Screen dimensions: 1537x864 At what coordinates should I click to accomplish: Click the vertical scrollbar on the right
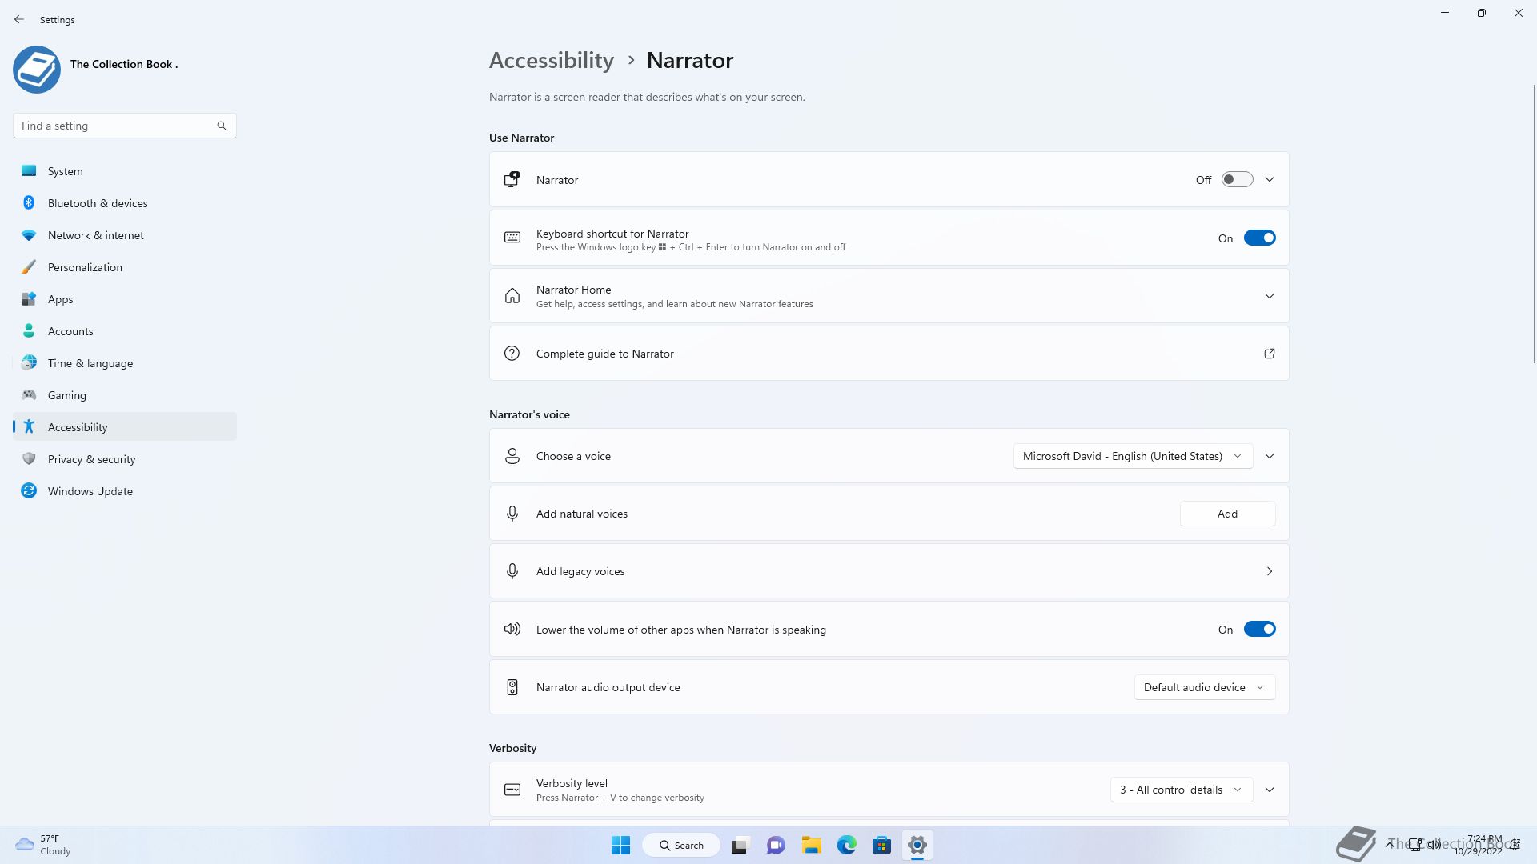point(1534,224)
